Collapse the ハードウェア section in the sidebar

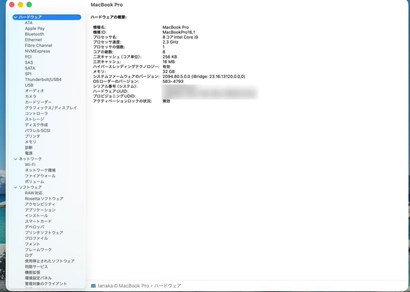pos(15,17)
